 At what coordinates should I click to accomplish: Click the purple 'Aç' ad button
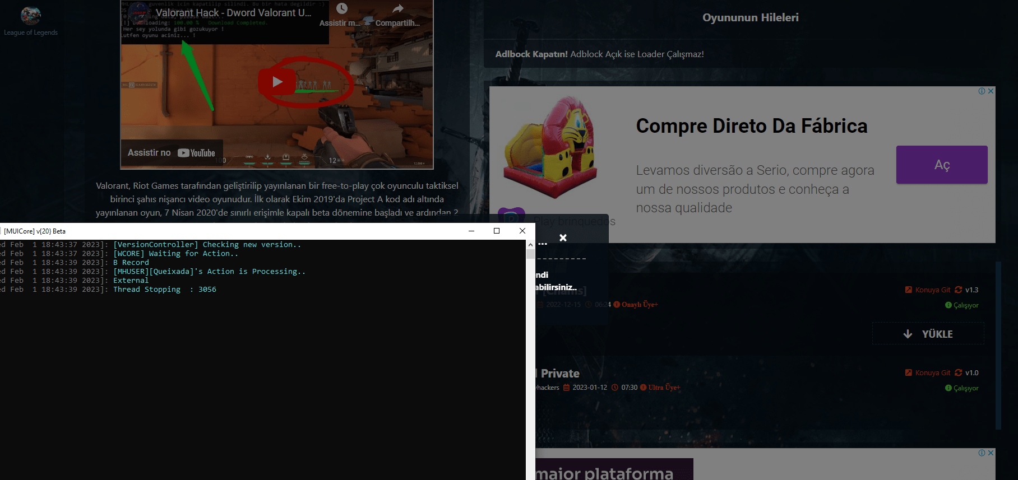[942, 165]
